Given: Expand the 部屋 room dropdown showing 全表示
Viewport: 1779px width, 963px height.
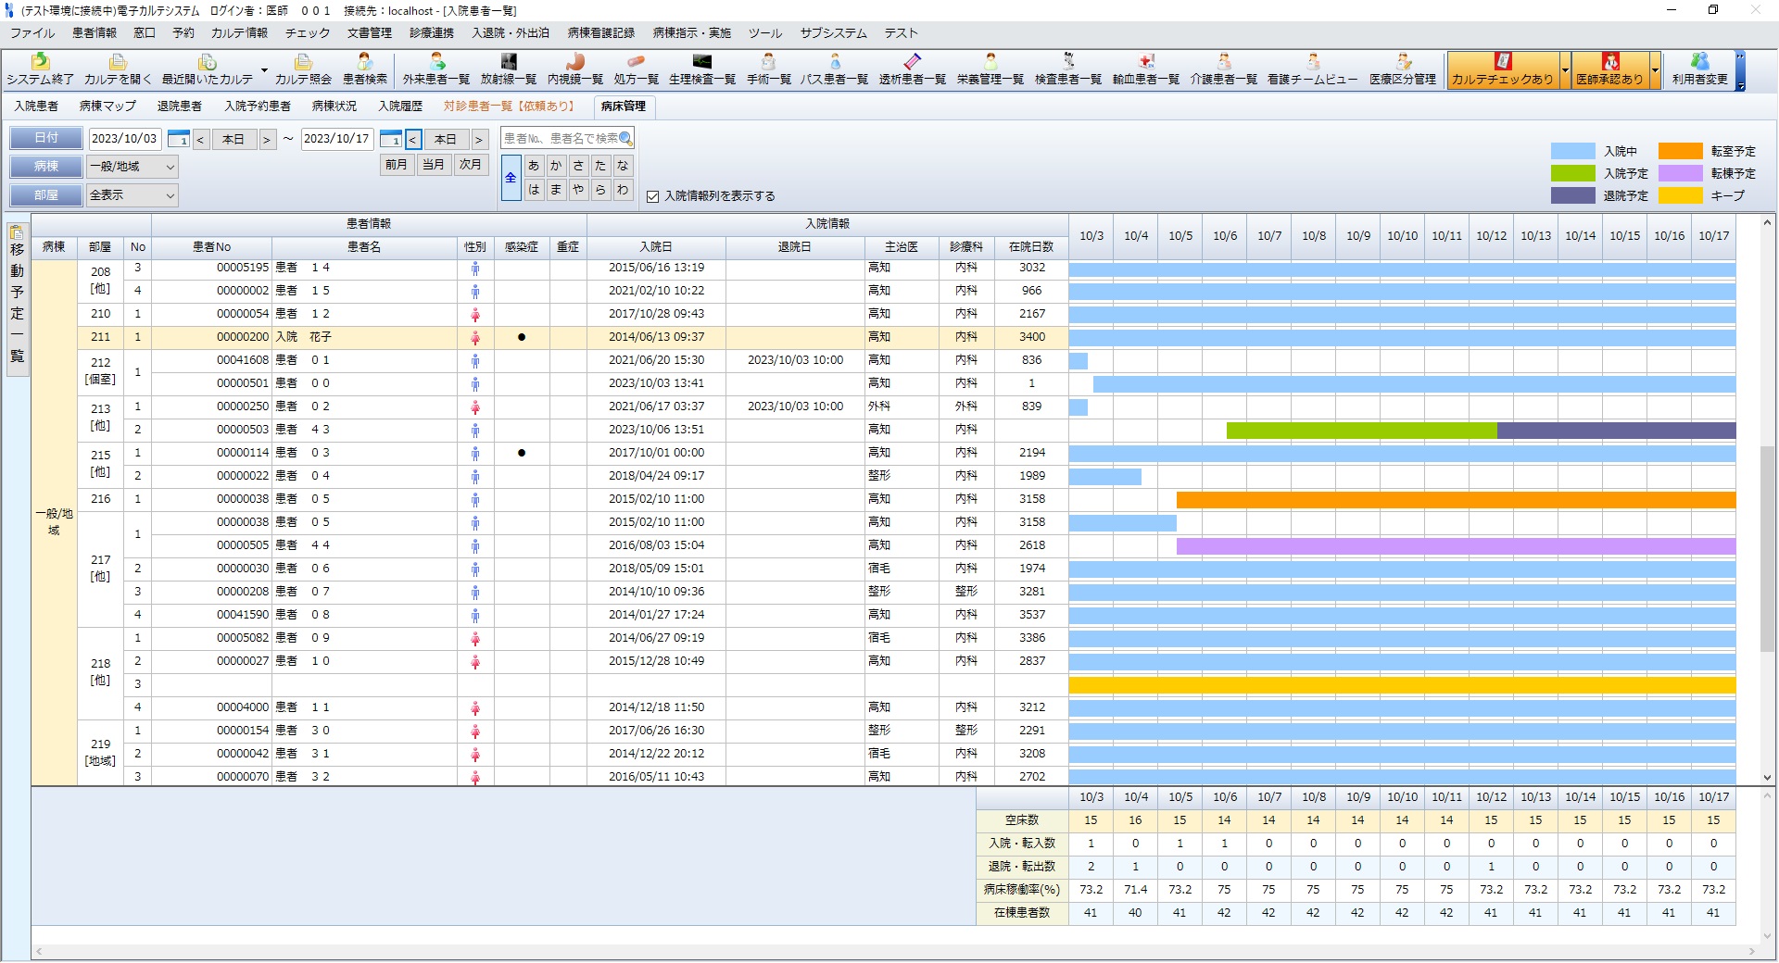Looking at the screenshot, I should click(170, 195).
